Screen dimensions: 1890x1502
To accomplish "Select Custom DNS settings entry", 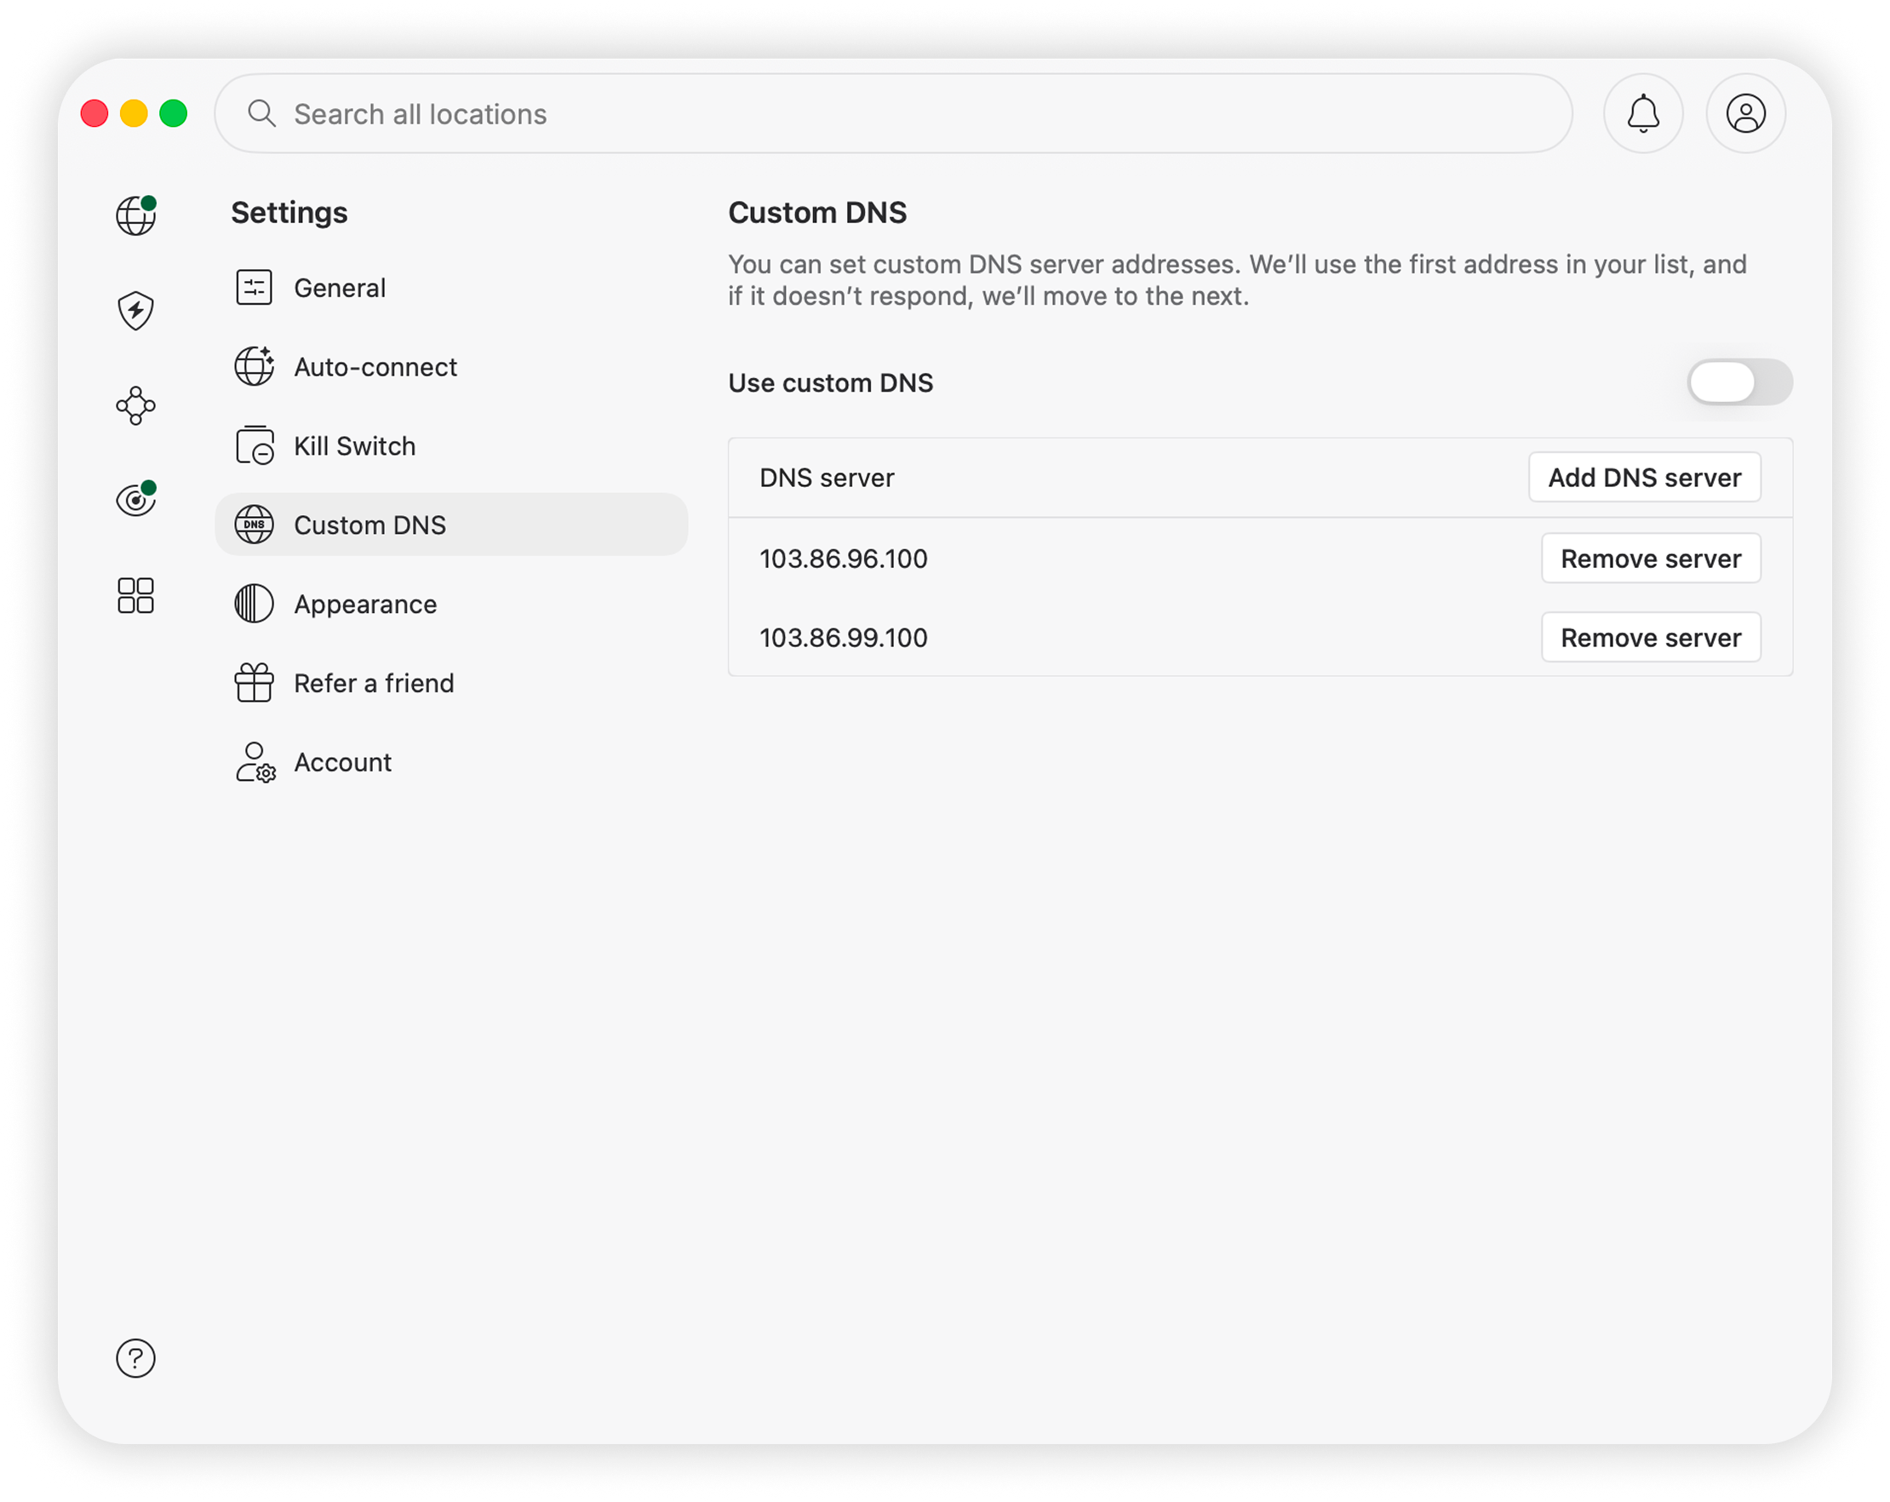I will coord(451,525).
